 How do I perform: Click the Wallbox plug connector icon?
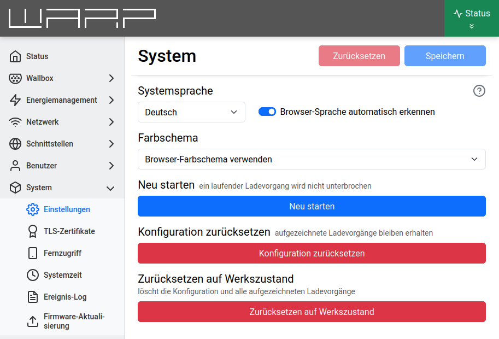(15, 78)
